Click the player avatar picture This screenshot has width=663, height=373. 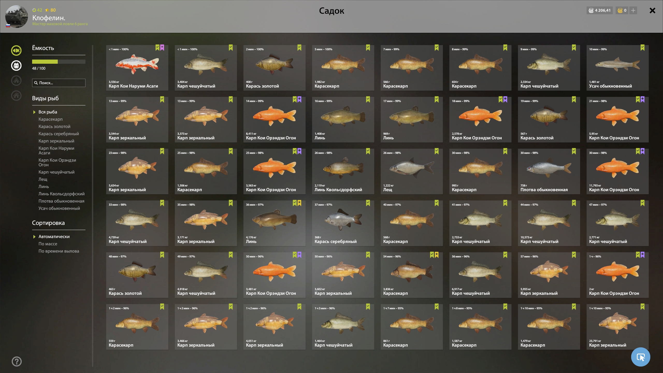pos(17,17)
